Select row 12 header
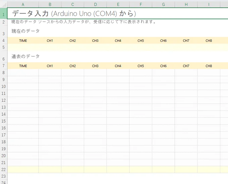 click(x=3, y=100)
